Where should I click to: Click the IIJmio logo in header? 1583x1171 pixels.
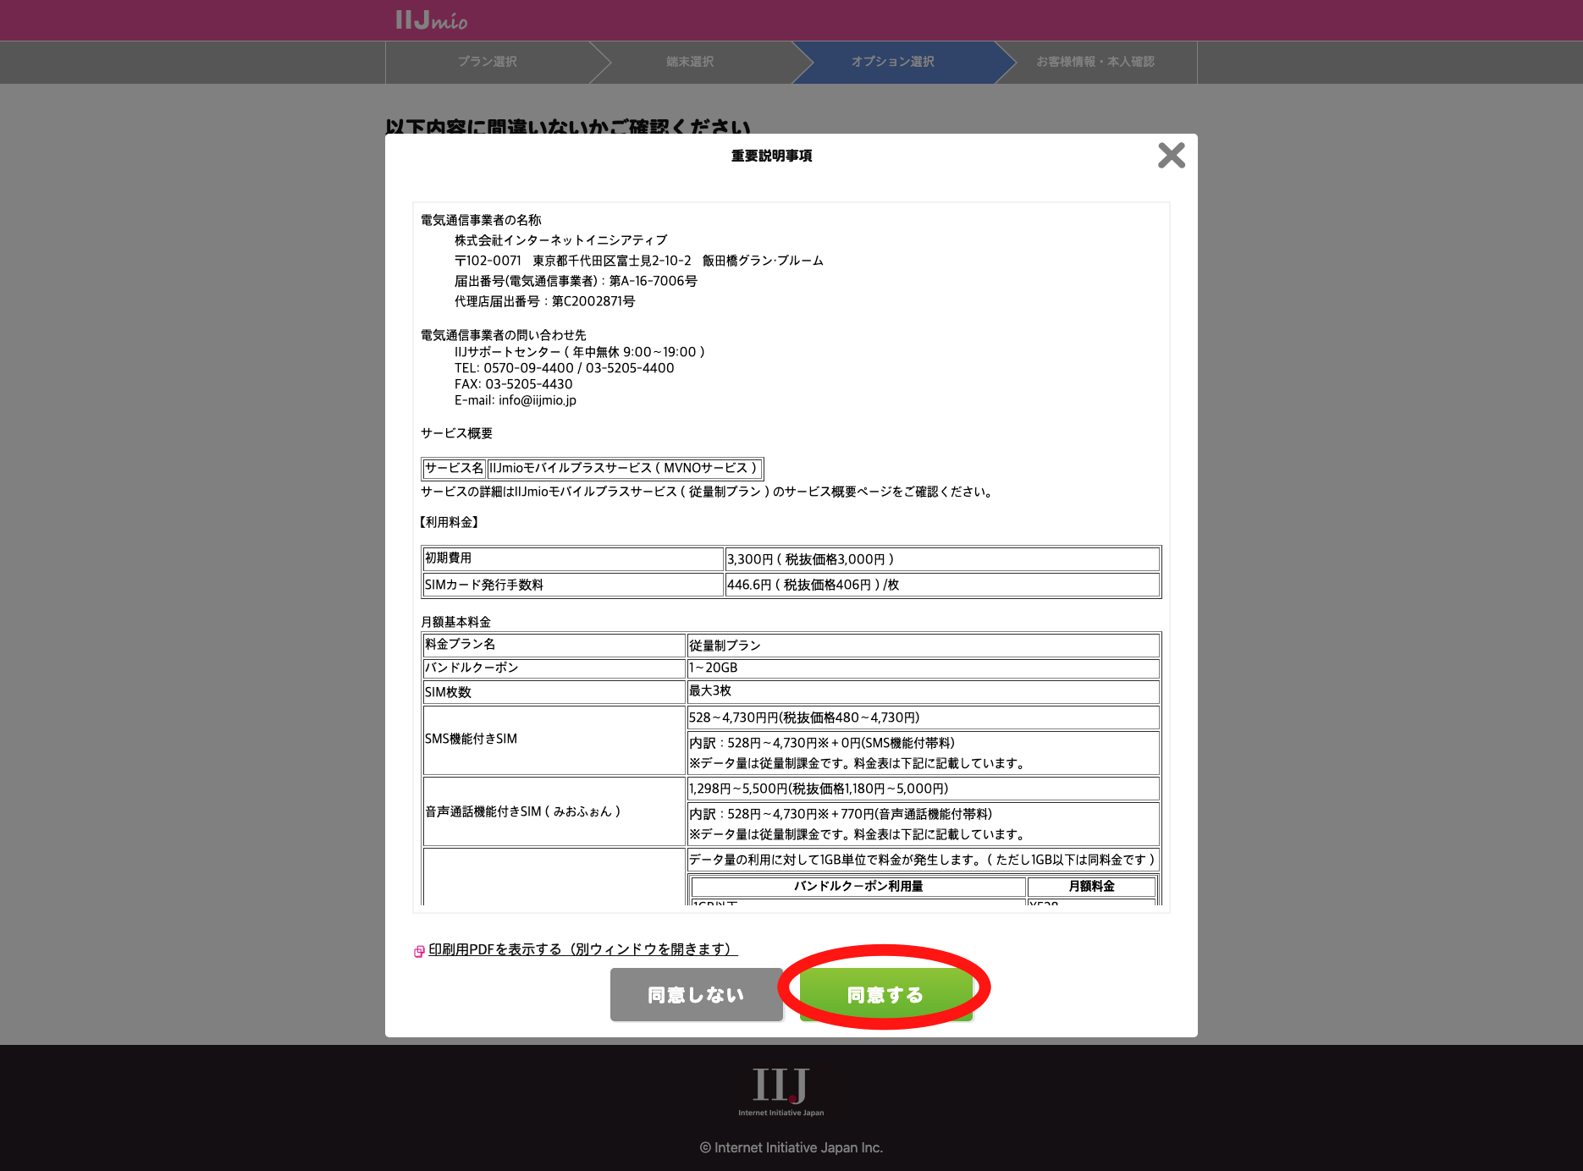(x=431, y=20)
